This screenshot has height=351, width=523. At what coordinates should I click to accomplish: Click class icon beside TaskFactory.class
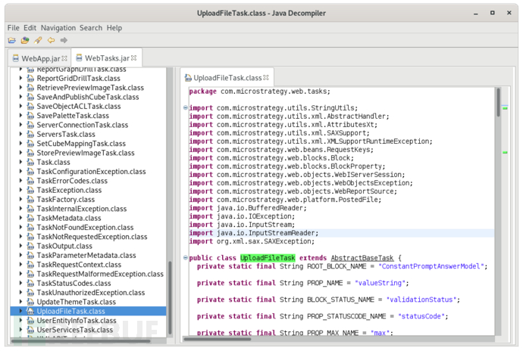coord(30,200)
